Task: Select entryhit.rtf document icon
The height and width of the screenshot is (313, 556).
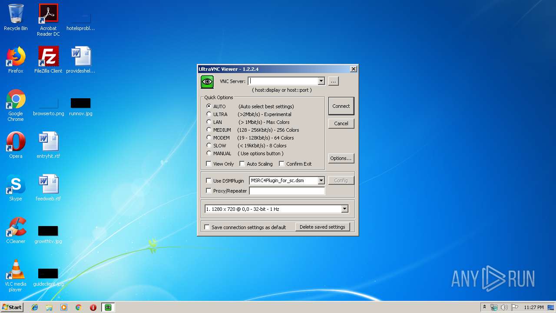Action: point(48,145)
